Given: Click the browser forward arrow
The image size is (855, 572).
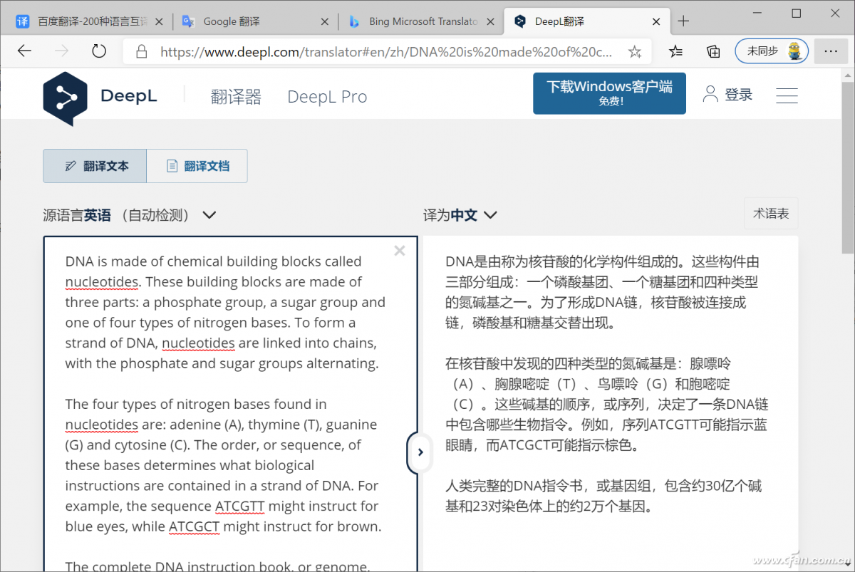Looking at the screenshot, I should (62, 51).
